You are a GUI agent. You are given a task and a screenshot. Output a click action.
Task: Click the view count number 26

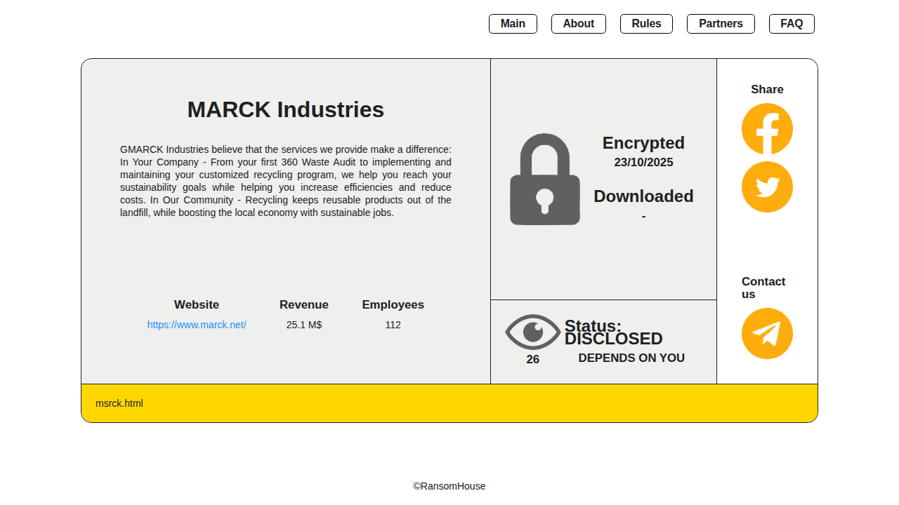coord(533,359)
